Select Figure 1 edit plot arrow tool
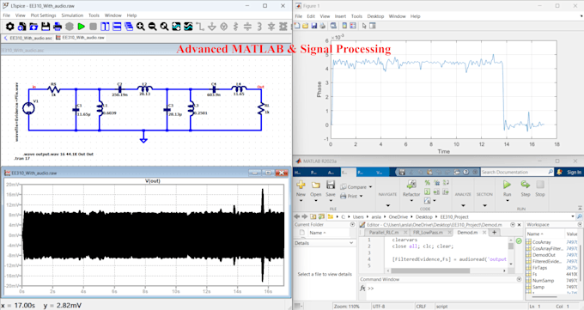584x310 pixels. (364, 26)
